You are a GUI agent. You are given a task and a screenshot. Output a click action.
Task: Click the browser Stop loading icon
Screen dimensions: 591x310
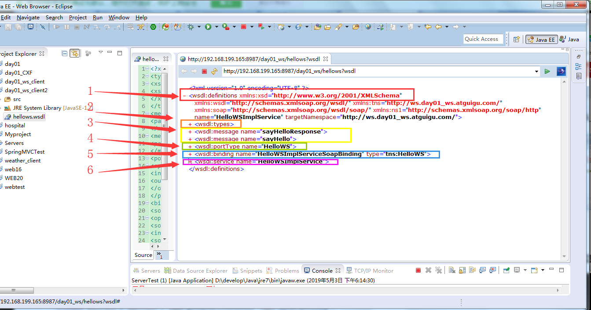coord(204,71)
